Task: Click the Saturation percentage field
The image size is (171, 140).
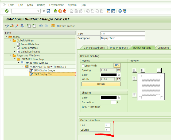Action: [113, 102]
